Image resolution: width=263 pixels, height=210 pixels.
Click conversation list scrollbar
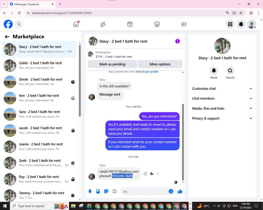click(x=80, y=81)
